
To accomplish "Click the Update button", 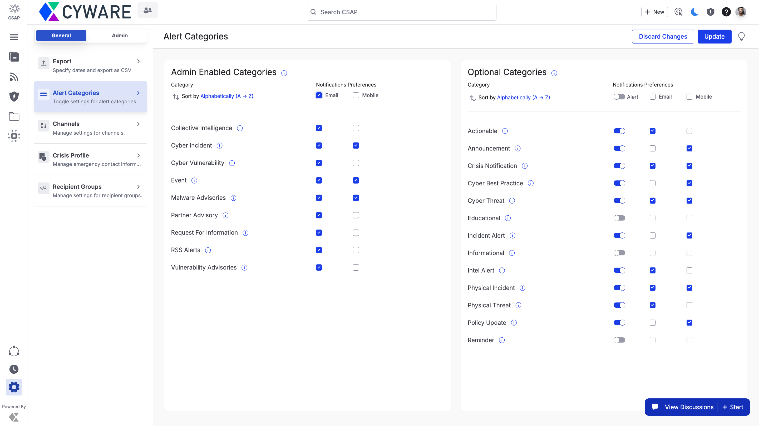I will pyautogui.click(x=714, y=37).
